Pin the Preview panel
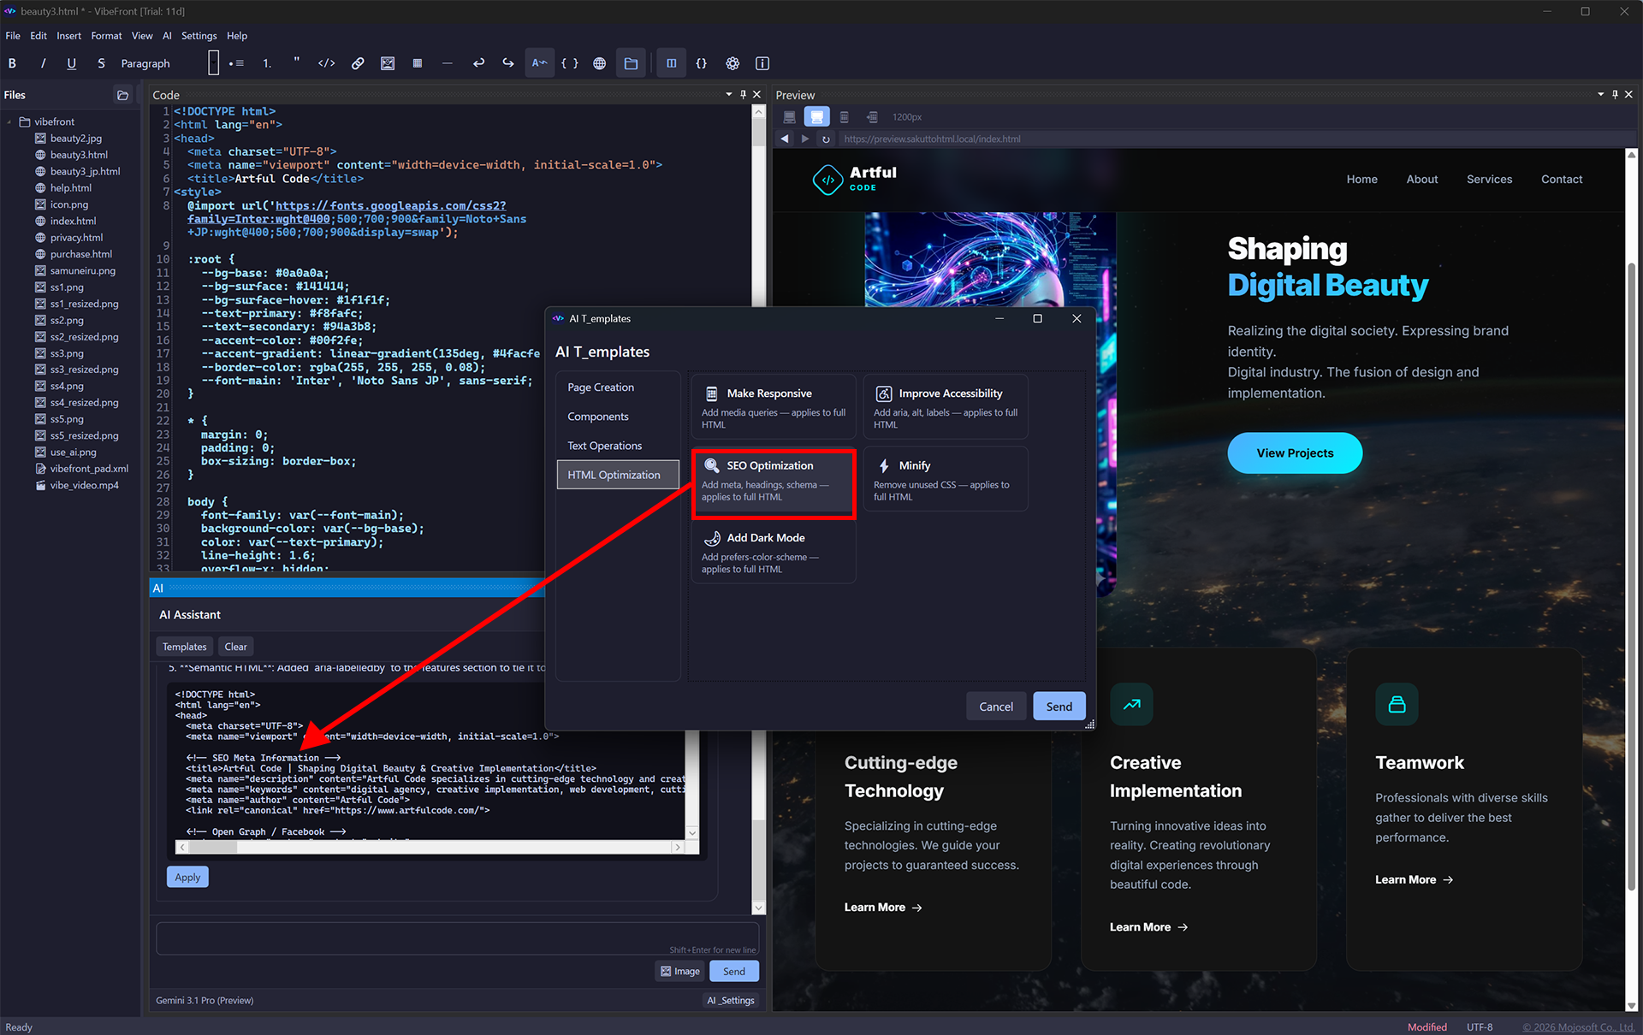 click(1615, 94)
